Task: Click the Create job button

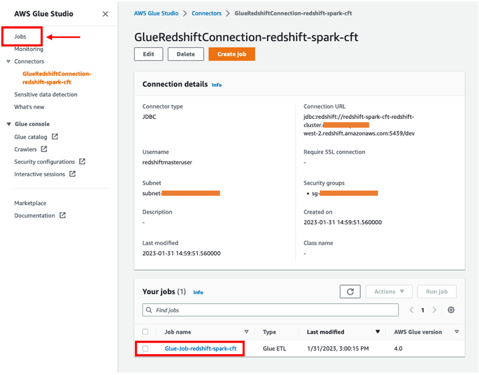Action: 232,54
